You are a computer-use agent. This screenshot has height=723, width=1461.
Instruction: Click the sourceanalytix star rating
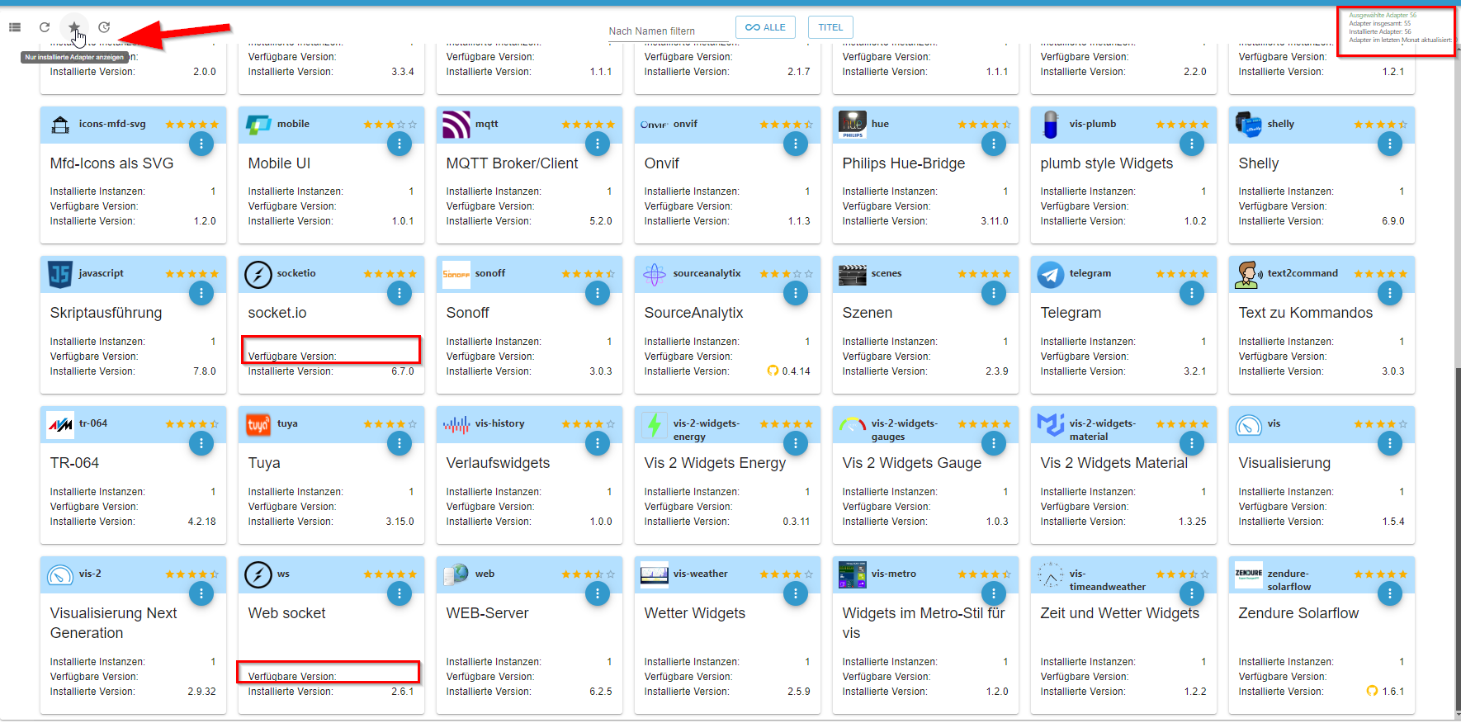point(787,274)
